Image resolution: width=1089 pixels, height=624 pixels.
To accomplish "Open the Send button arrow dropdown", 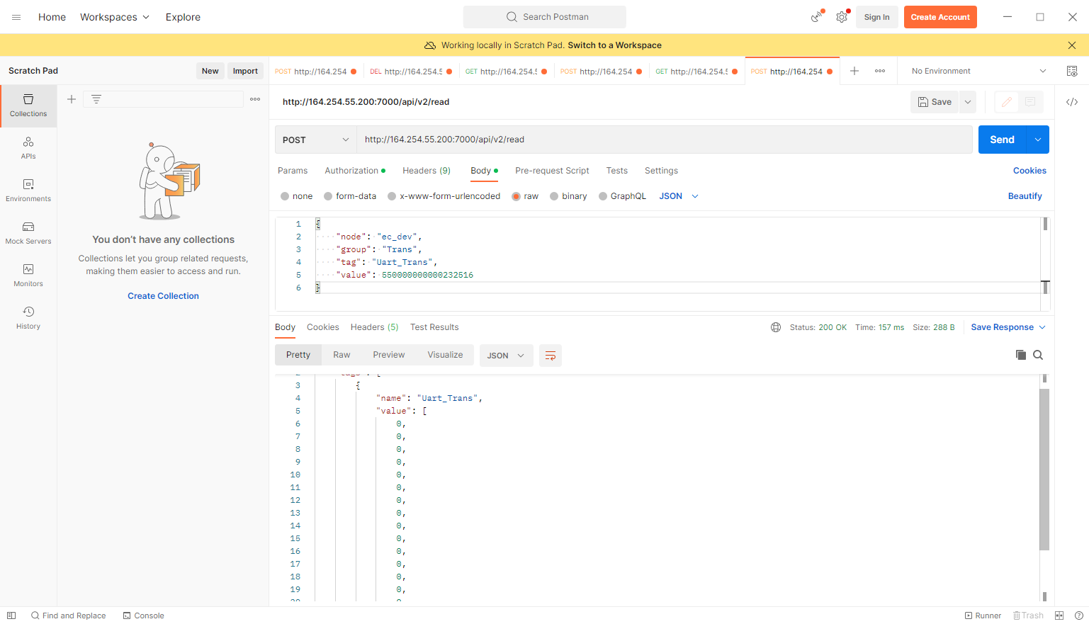I will (x=1038, y=140).
